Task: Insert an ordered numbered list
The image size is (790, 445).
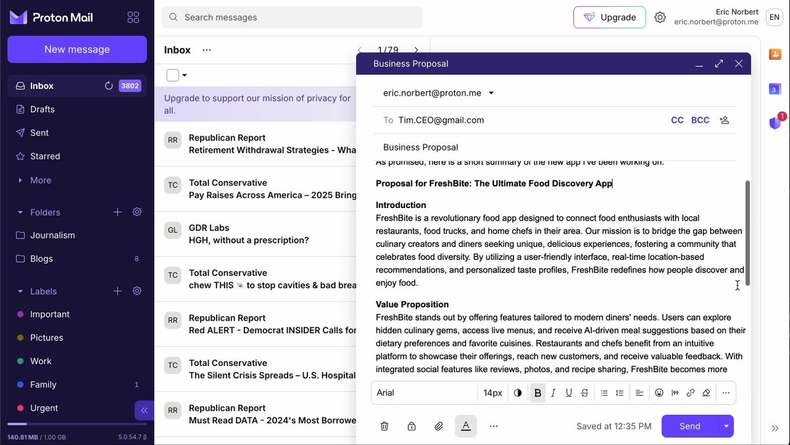Action: coord(619,393)
